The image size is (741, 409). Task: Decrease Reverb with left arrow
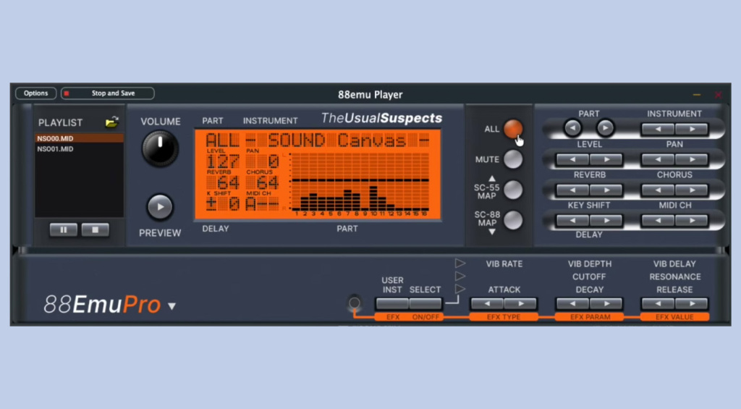pos(573,190)
